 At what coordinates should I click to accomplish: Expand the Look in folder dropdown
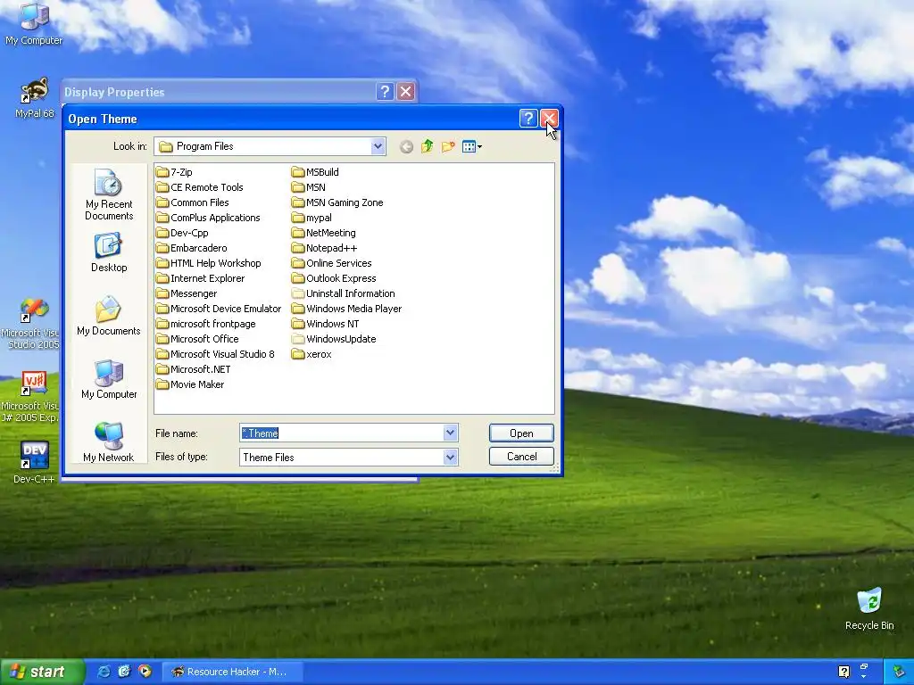[378, 146]
